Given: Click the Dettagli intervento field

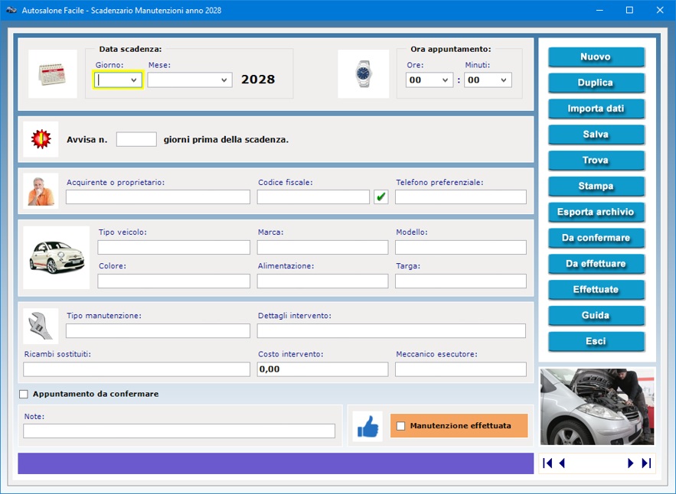Looking at the screenshot, I should 391,331.
